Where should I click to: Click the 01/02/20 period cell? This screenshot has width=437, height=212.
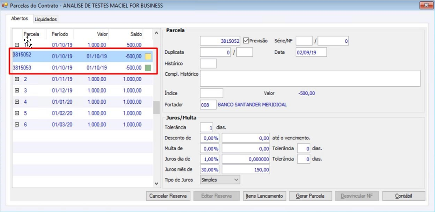coord(62,113)
